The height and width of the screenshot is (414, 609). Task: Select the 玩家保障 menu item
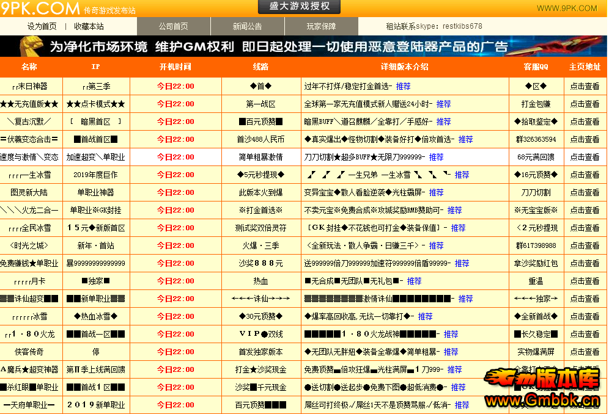(x=322, y=26)
